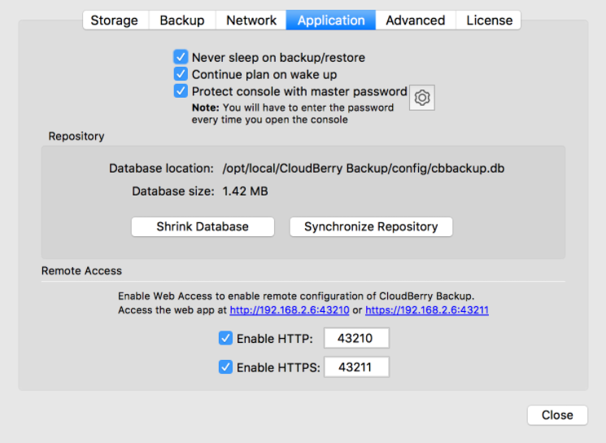This screenshot has height=443, width=606.
Task: Select the database location path text
Action: [x=364, y=169]
